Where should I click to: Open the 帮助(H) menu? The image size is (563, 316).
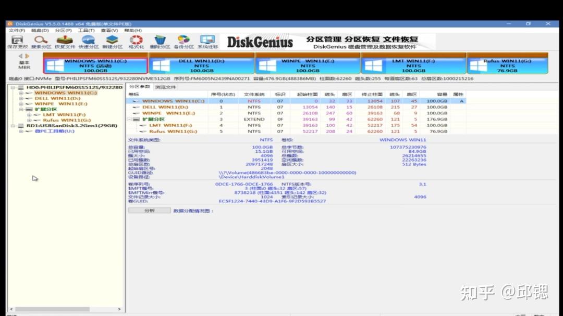133,31
